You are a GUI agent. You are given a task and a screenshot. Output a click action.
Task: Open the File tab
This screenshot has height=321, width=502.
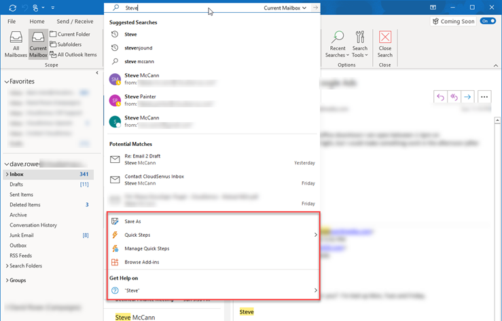coord(12,22)
